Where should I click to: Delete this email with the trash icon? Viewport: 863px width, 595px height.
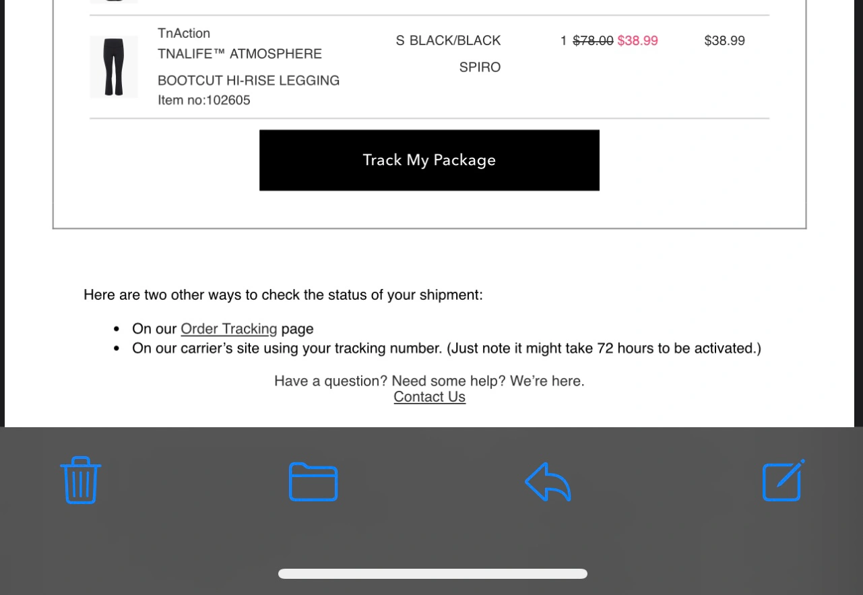[81, 480]
